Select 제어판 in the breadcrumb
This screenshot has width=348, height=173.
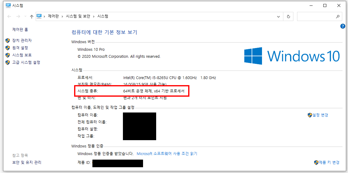point(53,16)
